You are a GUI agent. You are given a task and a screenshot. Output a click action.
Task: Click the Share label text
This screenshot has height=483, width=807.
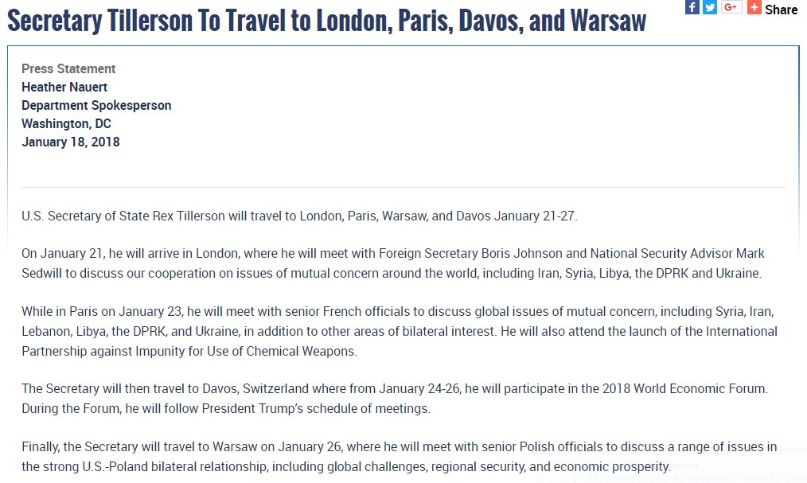click(781, 10)
